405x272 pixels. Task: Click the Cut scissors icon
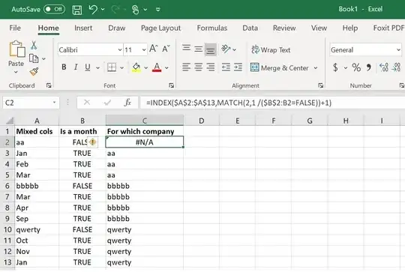pos(34,45)
